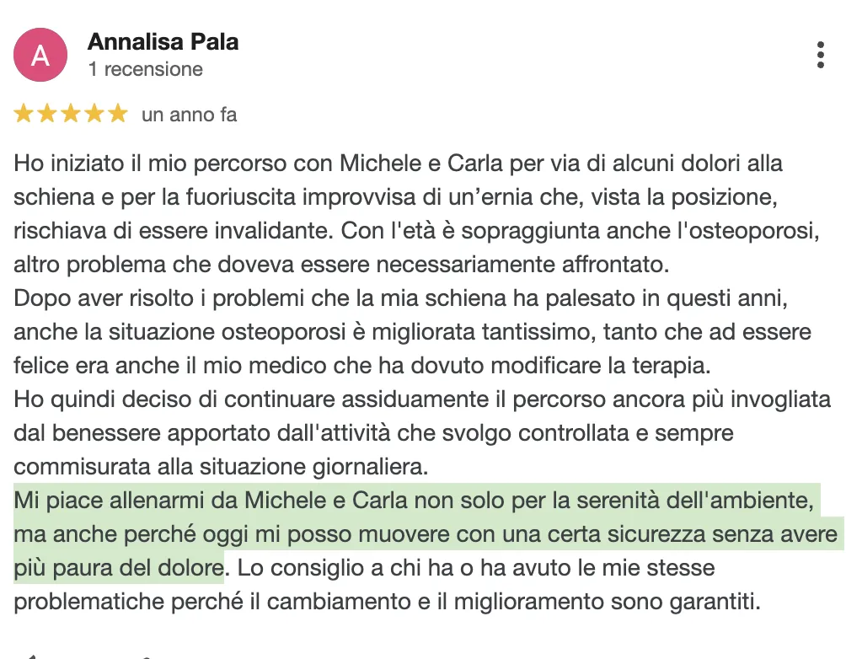Click the fifth yellow rating star
This screenshot has width=846, height=659.
pos(118,114)
